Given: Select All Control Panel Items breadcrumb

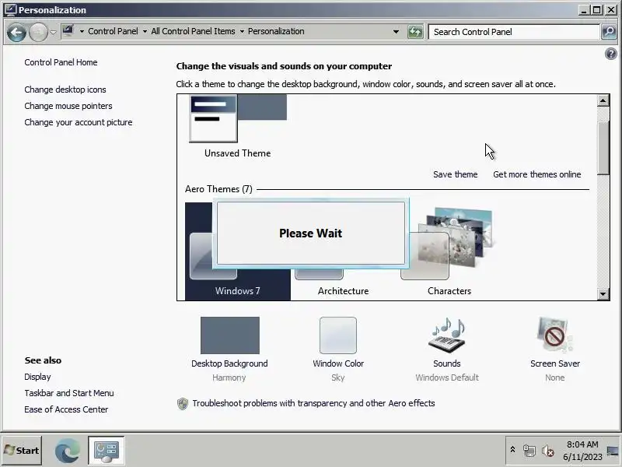Looking at the screenshot, I should click(x=193, y=31).
